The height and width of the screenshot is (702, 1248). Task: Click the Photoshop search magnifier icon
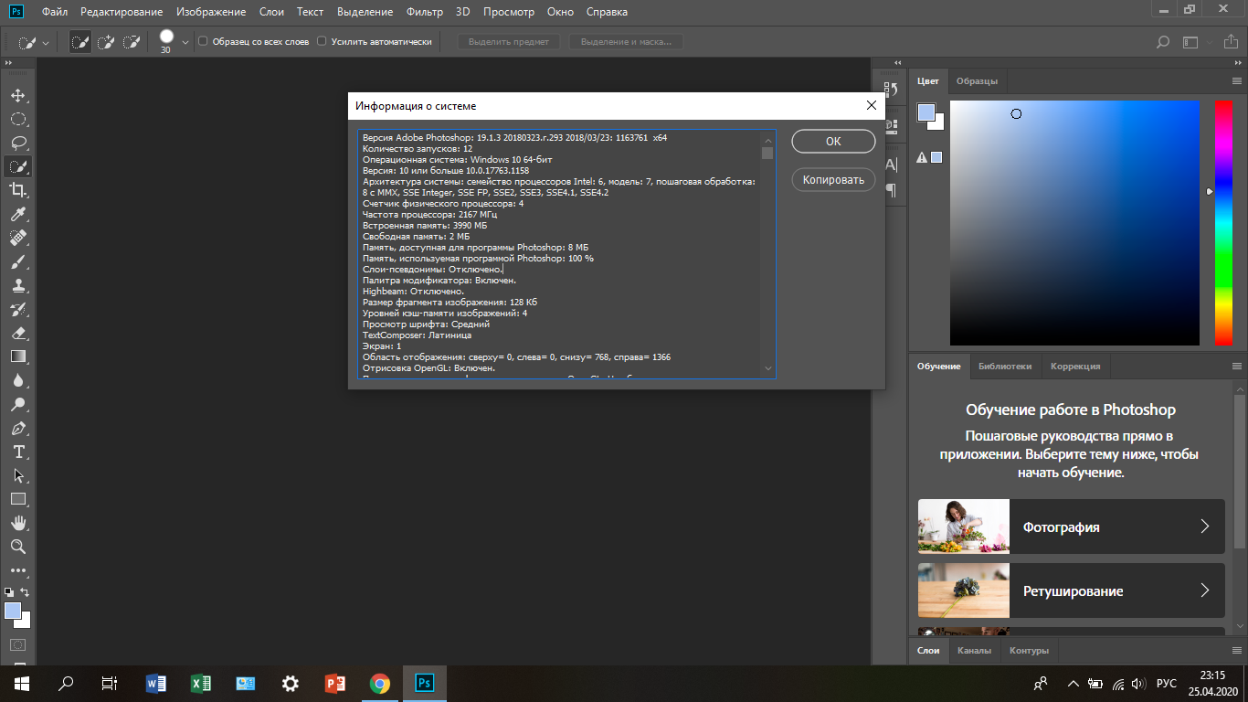point(1163,42)
